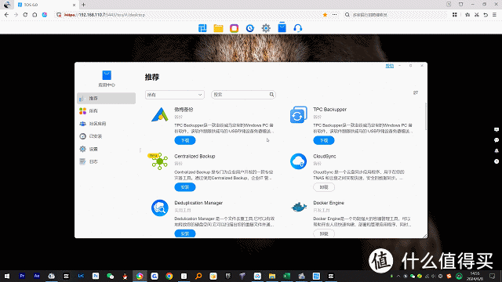Open the Docker Engine whale icon
Screen dimensions: 502x282
click(299, 207)
